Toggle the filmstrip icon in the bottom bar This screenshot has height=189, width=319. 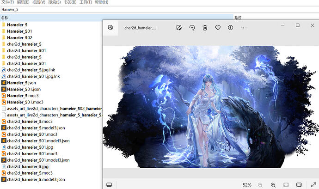click(x=109, y=185)
